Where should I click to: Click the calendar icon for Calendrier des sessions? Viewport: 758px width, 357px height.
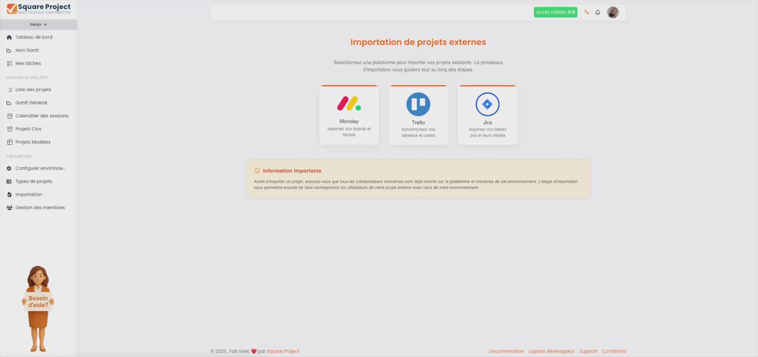click(x=9, y=116)
